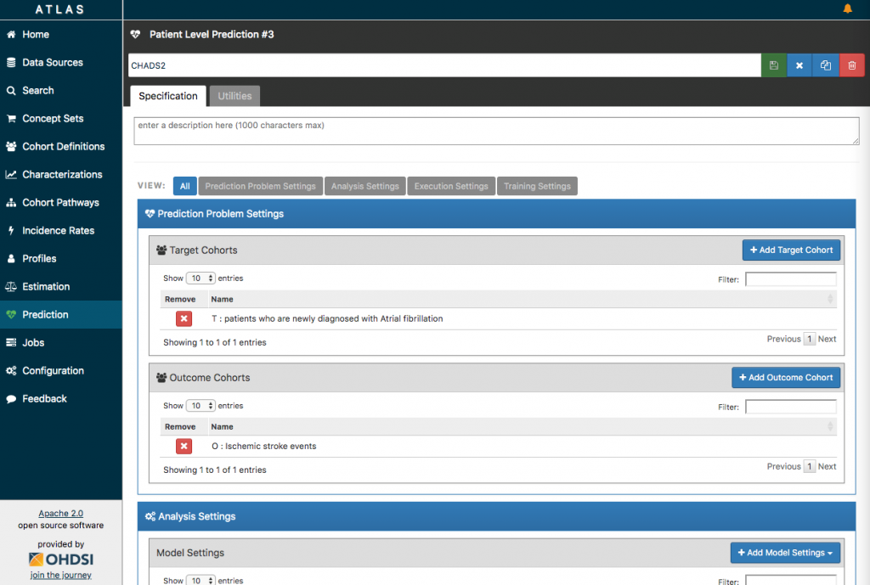Screen dimensions: 870x585
Task: Click page 1 in Outcome Cohorts pagination
Action: click(810, 466)
